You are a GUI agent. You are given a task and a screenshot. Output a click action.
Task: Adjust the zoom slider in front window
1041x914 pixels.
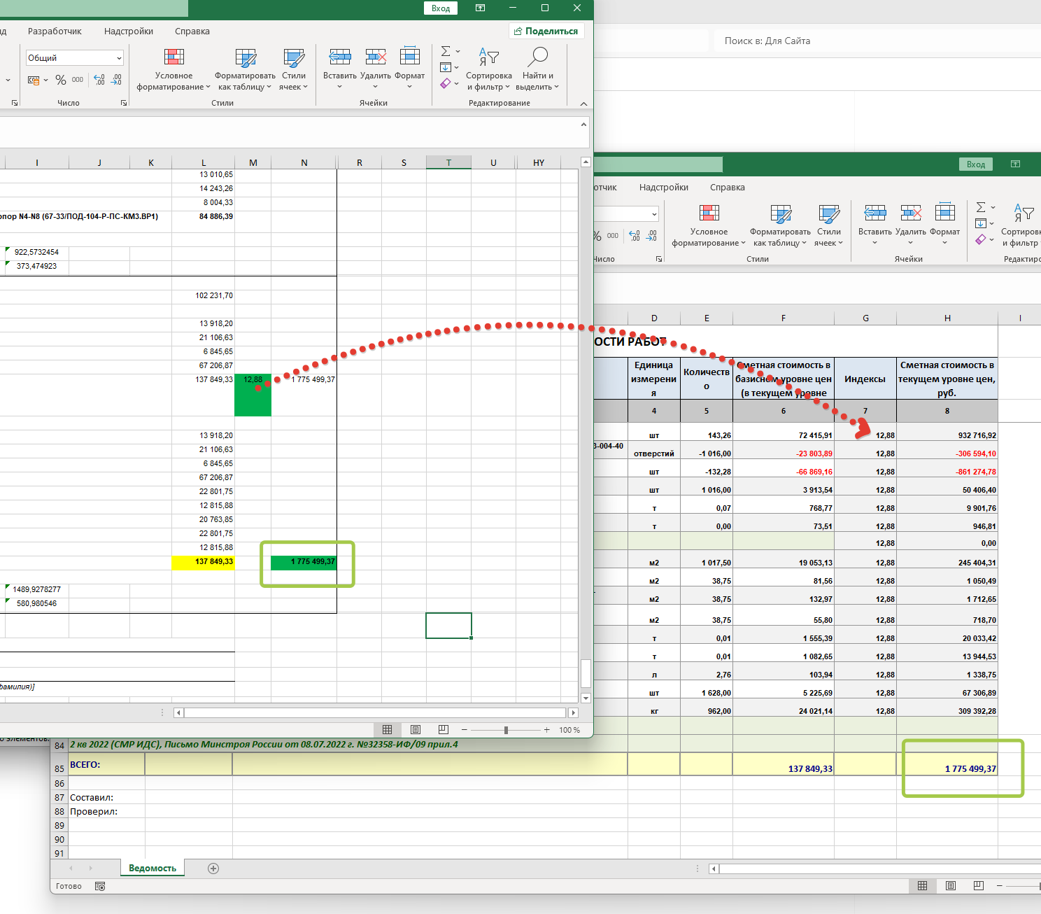[x=506, y=730]
